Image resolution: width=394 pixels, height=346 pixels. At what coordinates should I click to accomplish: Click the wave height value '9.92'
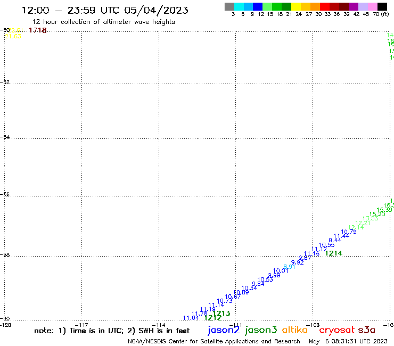coord(298,262)
